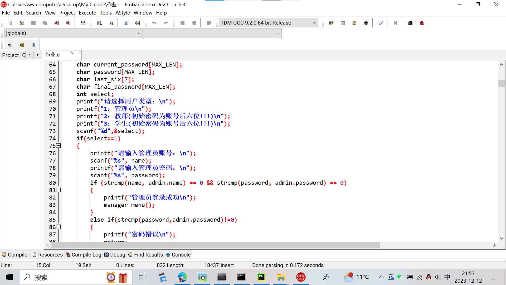Rebuild all with grid icon

pos(366,23)
